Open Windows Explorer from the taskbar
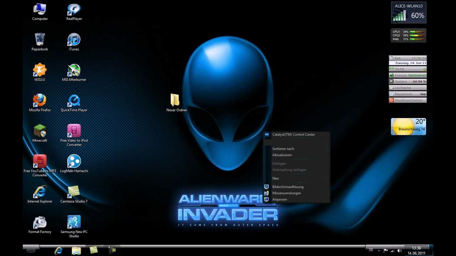The width and height of the screenshot is (456, 256). click(x=76, y=250)
